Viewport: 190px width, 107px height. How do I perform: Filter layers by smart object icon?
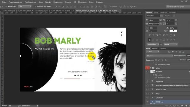(183, 52)
